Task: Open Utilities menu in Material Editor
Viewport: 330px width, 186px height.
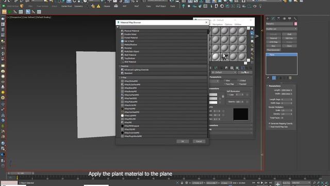Action: (238, 24)
